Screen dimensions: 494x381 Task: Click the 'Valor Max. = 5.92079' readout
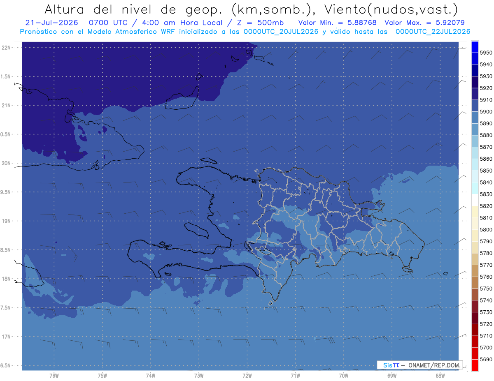click(425, 23)
